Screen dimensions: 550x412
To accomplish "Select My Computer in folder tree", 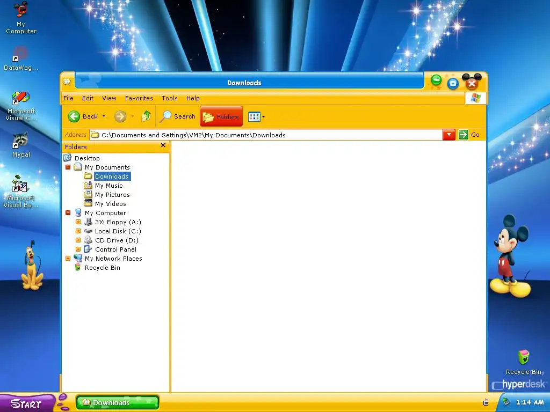I will 105,212.
